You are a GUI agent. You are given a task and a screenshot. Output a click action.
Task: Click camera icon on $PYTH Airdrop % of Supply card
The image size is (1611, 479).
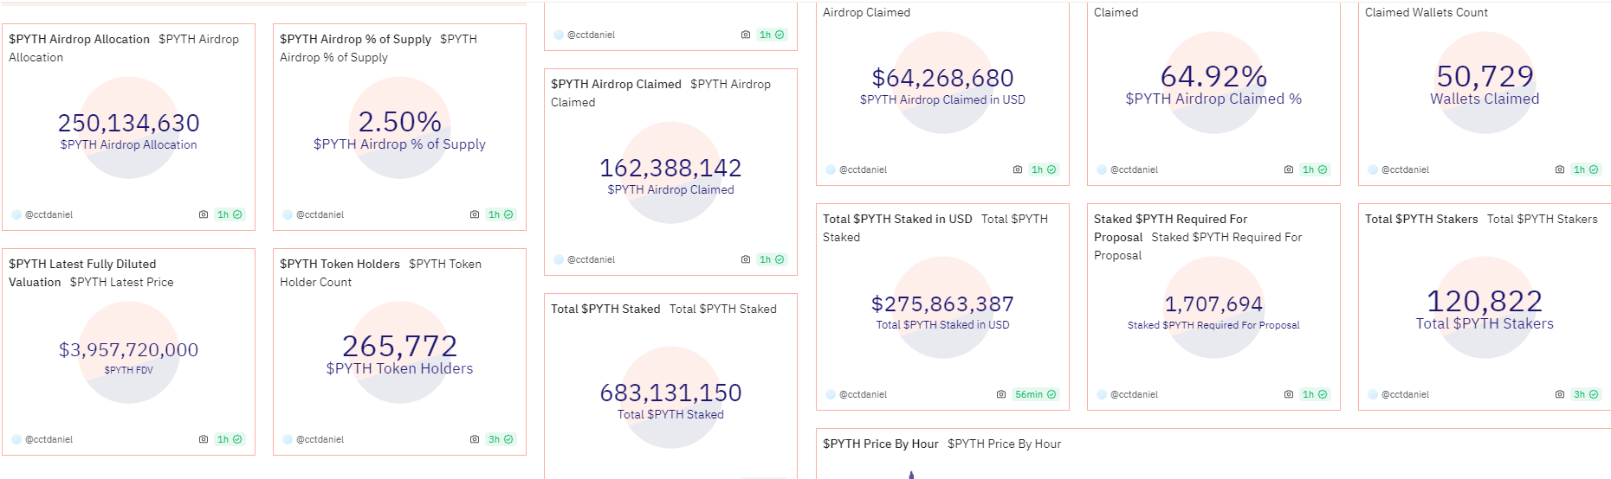475,214
